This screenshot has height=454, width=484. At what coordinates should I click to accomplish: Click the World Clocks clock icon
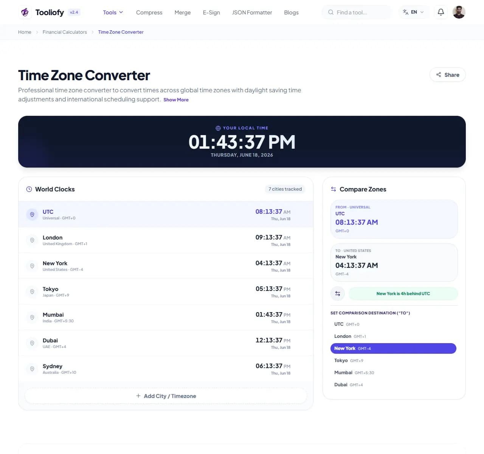pyautogui.click(x=29, y=189)
